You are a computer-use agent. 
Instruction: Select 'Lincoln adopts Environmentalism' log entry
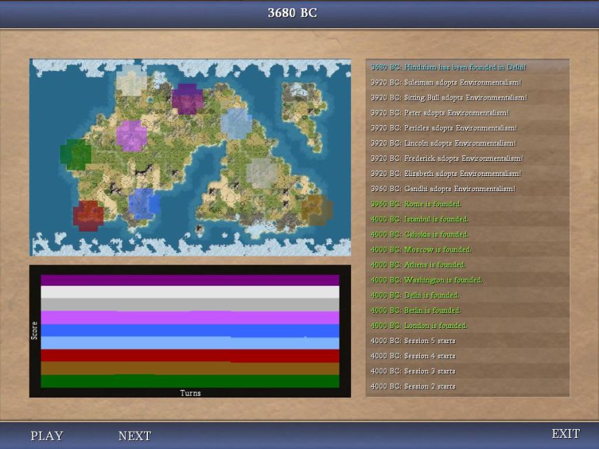click(x=467, y=144)
